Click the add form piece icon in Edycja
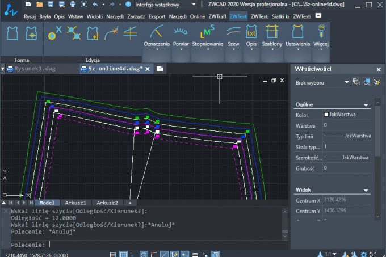The image size is (386, 257). (93, 33)
